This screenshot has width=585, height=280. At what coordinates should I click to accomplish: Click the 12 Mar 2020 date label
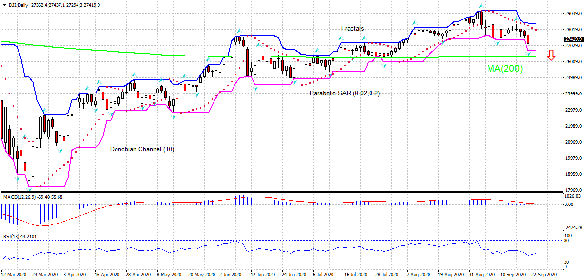[15, 275]
